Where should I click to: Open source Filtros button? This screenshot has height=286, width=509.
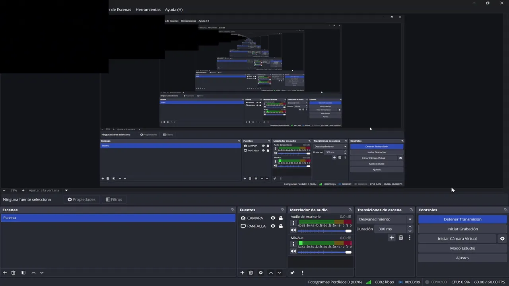(x=114, y=199)
